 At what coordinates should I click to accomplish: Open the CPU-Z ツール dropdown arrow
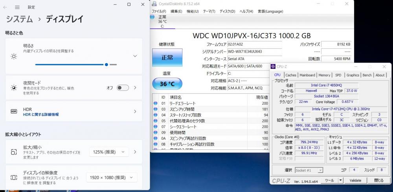(341, 180)
